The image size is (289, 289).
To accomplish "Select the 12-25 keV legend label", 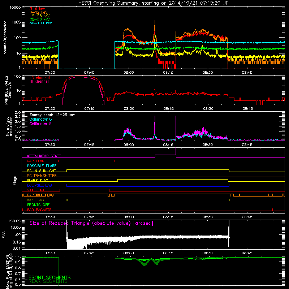I will pyautogui.click(x=39, y=16).
